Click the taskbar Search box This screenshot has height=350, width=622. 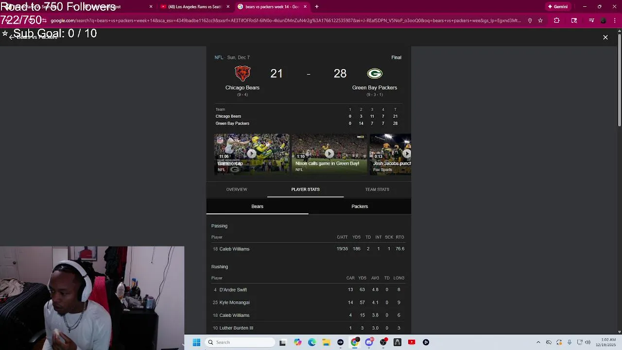[240, 342]
